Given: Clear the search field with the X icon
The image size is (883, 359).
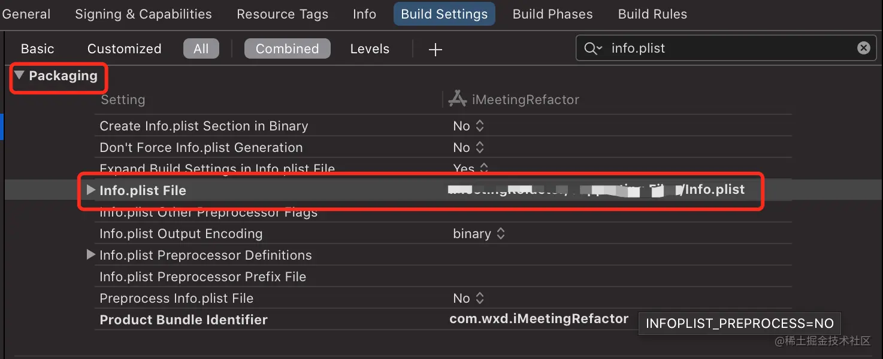Looking at the screenshot, I should 863,48.
